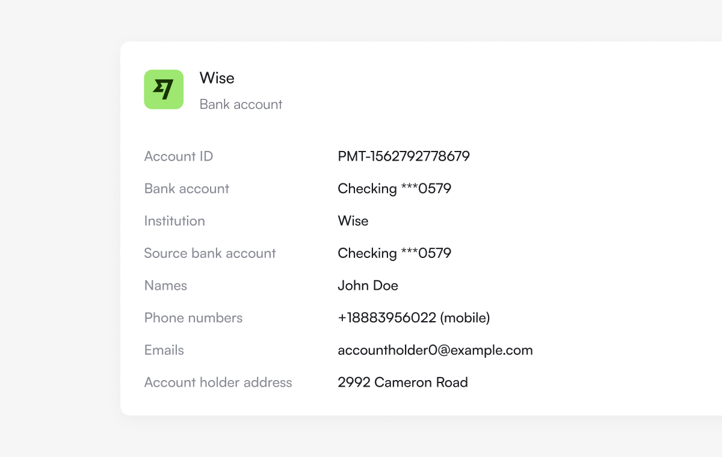Viewport: 722px width, 457px height.
Task: Click the Bank account field label
Action: [187, 189]
